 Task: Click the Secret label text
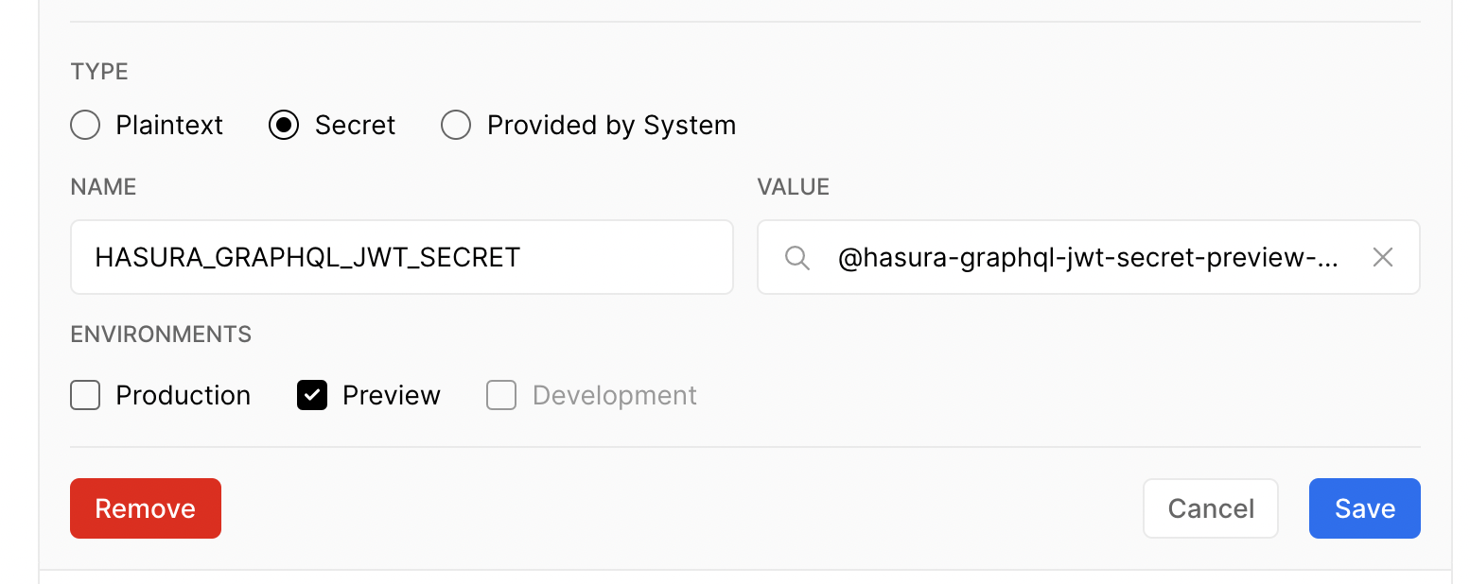[x=355, y=125]
